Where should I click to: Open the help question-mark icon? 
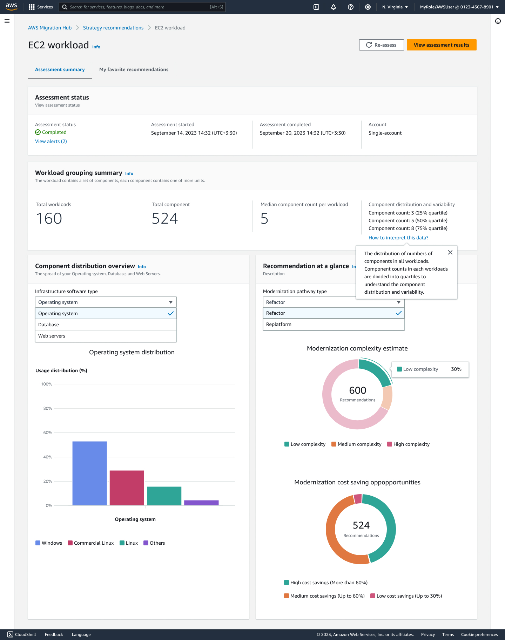[x=351, y=7]
